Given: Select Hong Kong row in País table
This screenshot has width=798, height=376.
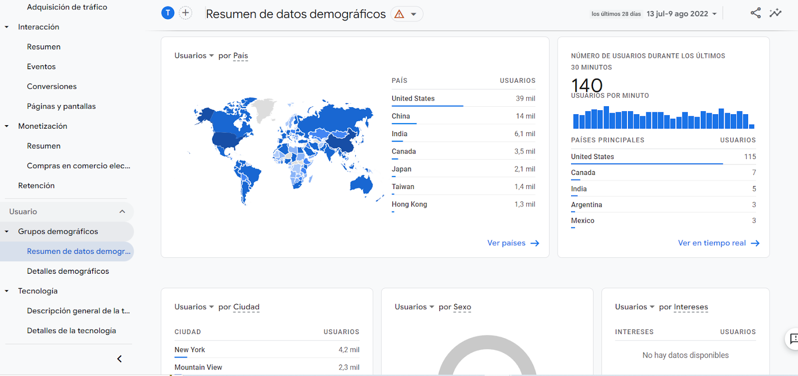Looking at the screenshot, I should pos(463,204).
